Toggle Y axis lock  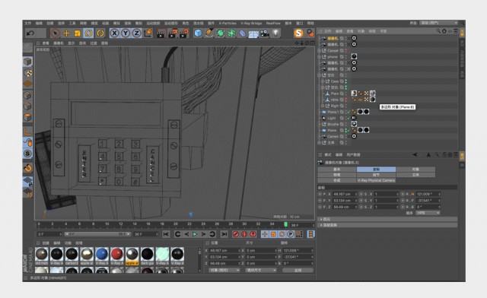[x=126, y=33]
